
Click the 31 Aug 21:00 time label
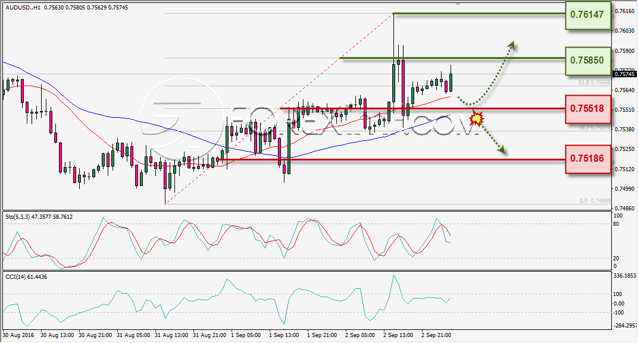coord(210,335)
